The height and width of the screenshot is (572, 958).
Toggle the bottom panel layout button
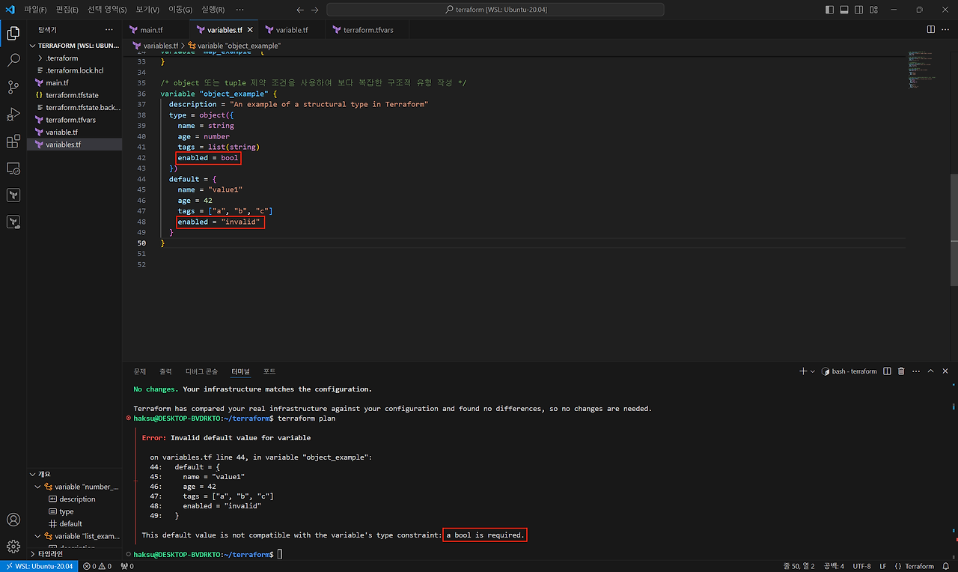click(844, 10)
